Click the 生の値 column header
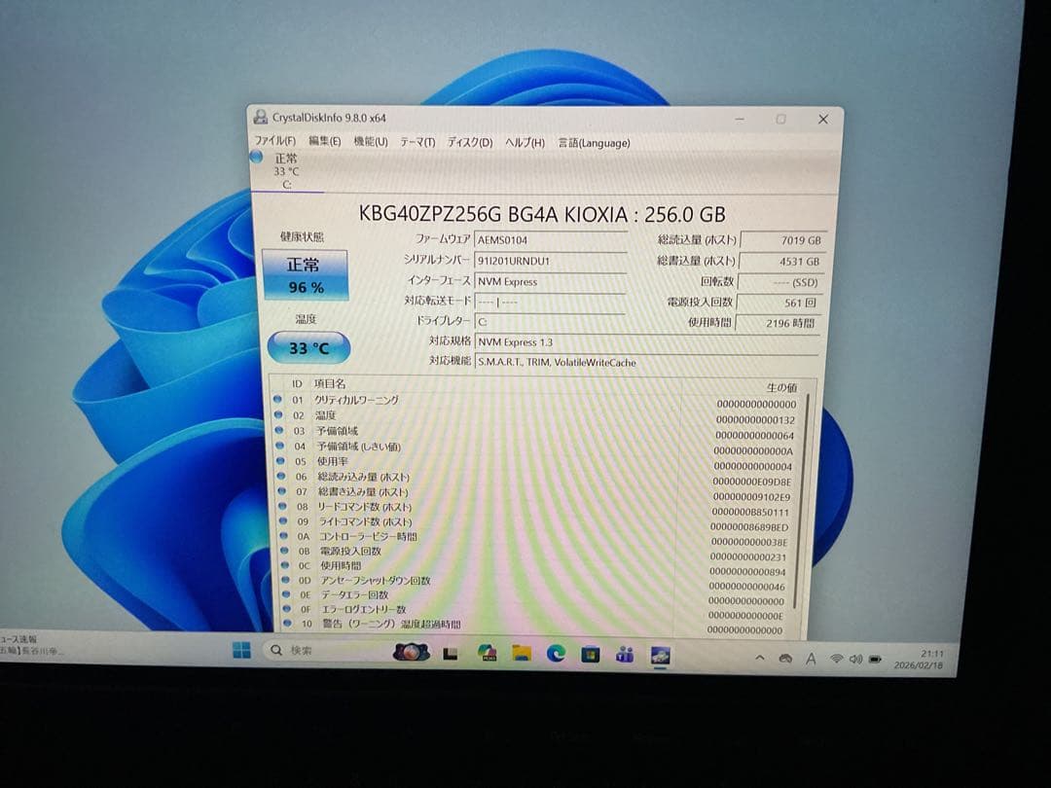Image resolution: width=1051 pixels, height=788 pixels. pyautogui.click(x=781, y=387)
